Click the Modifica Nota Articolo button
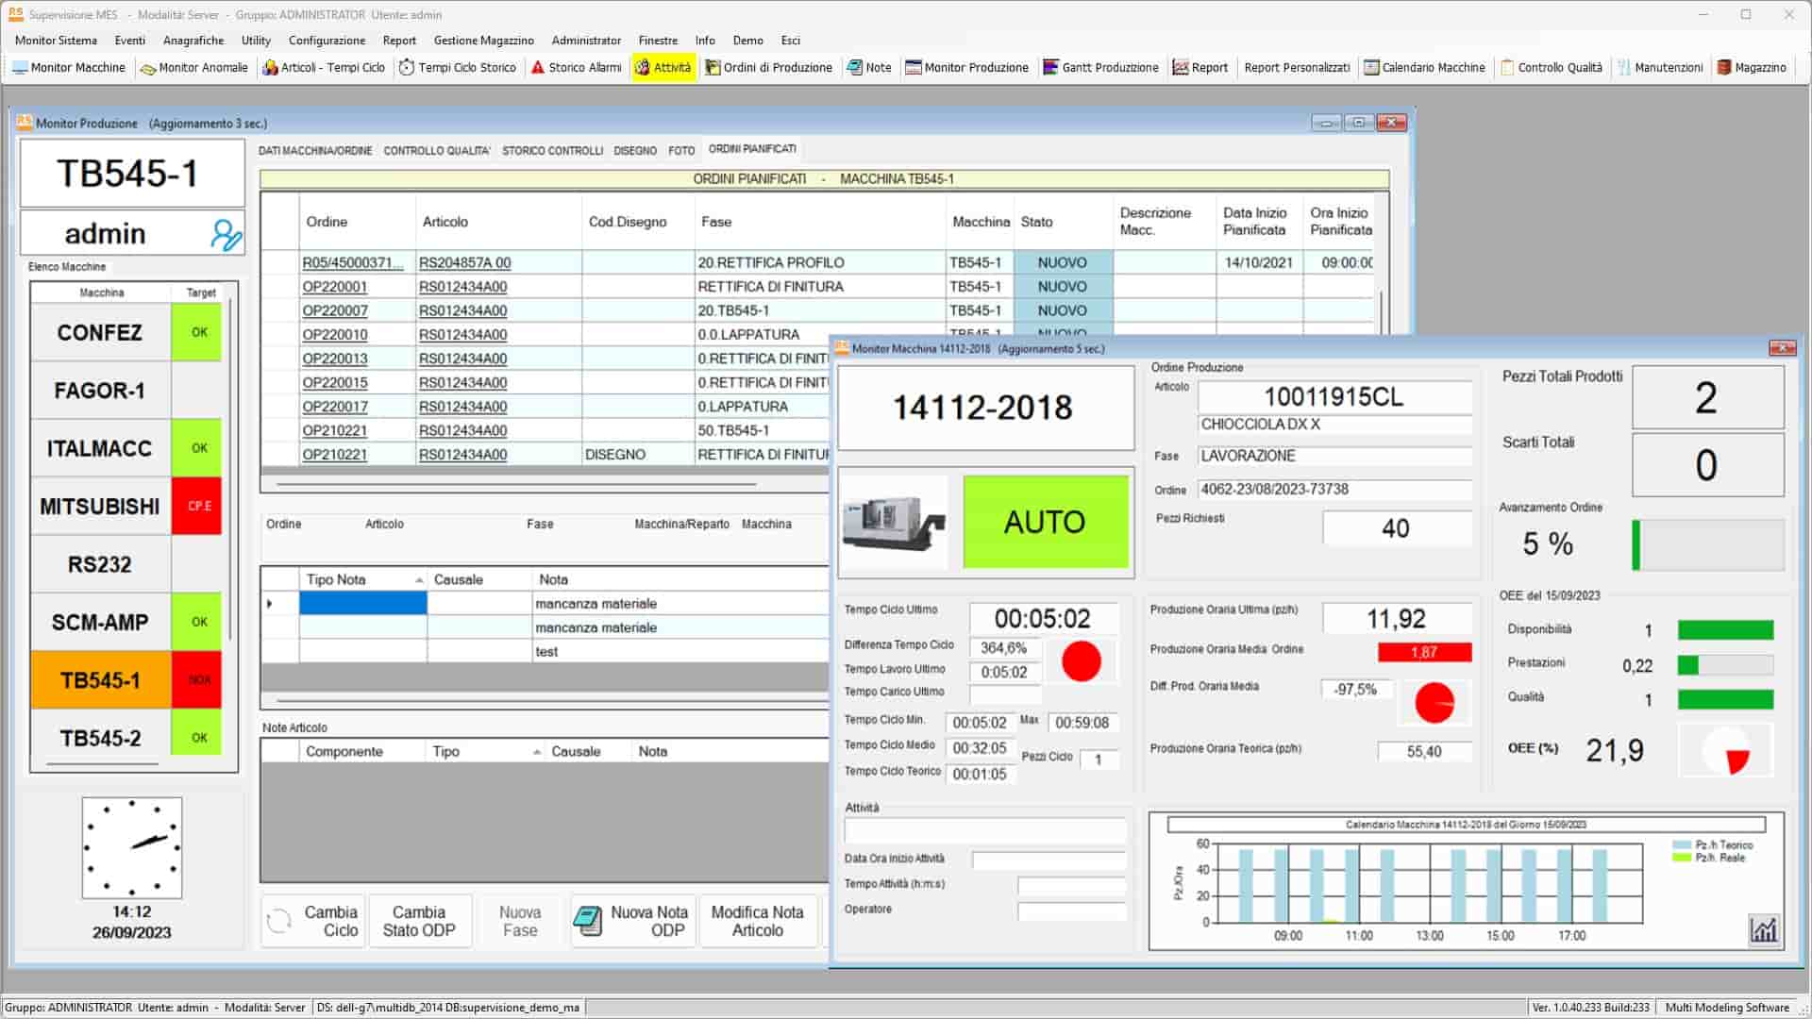Screen dimensions: 1812x1019 click(757, 921)
